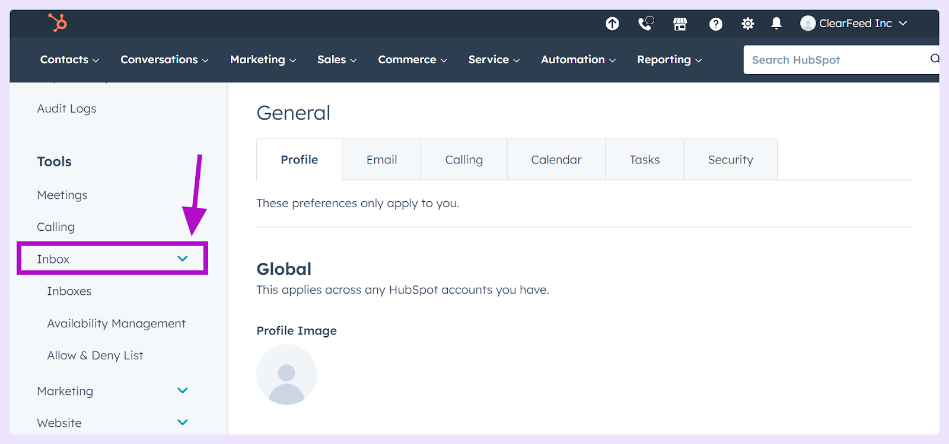Screen dimensions: 949x444
Task: Click the HubSpot sprocket logo
Action: point(58,22)
